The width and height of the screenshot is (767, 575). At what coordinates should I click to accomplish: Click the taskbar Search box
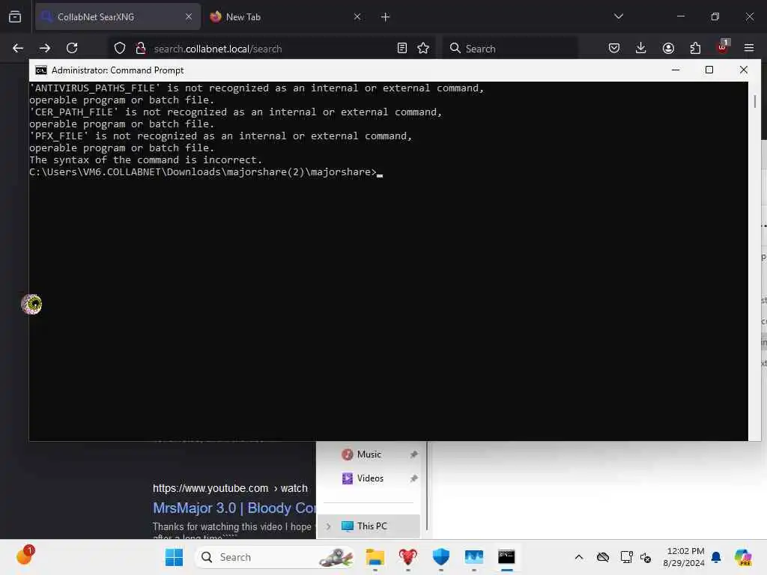coord(274,557)
